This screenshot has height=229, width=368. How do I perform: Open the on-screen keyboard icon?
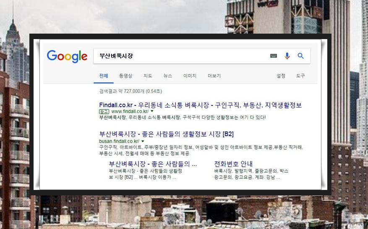pos(274,56)
